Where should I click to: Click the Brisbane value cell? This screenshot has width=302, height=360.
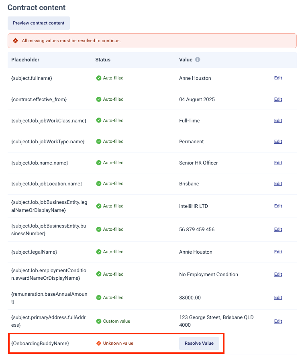click(189, 184)
